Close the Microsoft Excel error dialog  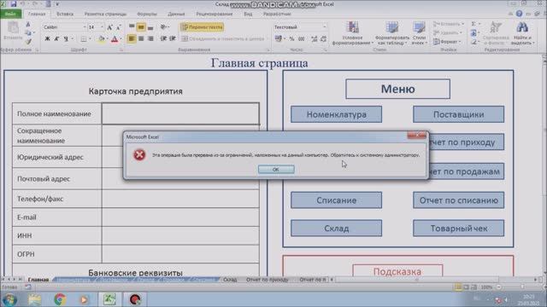pyautogui.click(x=417, y=135)
